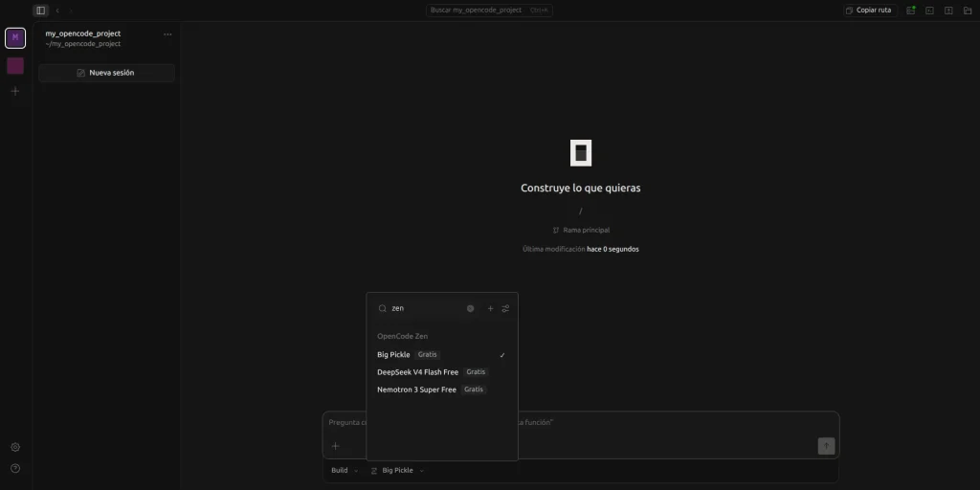980x490 pixels.
Task: Go back using the left arrow
Action: click(x=57, y=11)
